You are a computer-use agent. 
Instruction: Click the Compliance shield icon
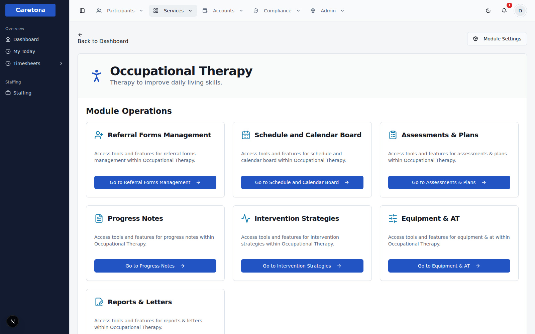point(256,11)
